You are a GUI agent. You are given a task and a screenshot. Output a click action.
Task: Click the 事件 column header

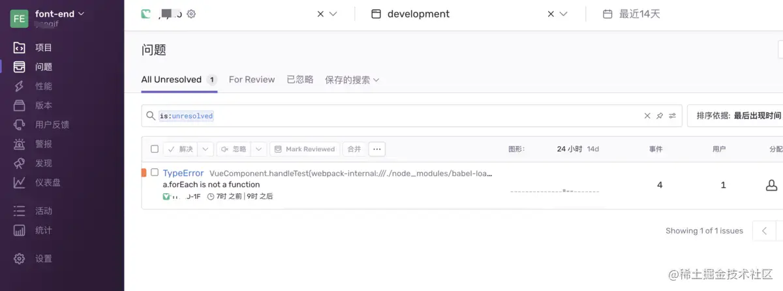[656, 149]
